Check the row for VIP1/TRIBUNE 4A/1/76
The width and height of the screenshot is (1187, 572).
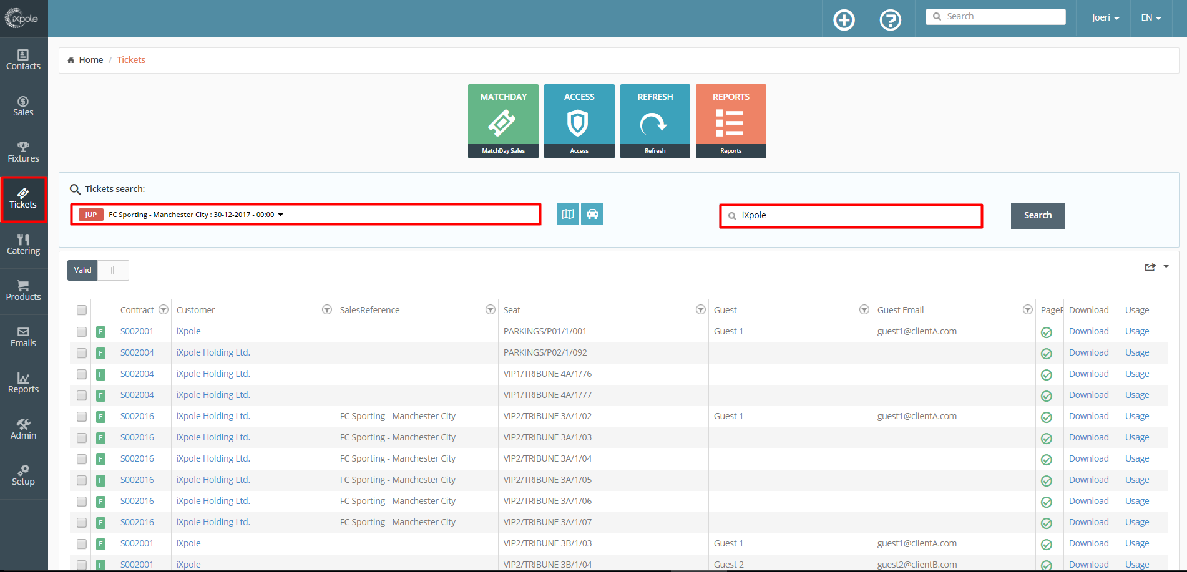[x=82, y=374]
